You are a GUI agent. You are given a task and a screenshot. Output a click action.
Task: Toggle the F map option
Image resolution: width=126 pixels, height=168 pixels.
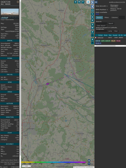(92, 43)
